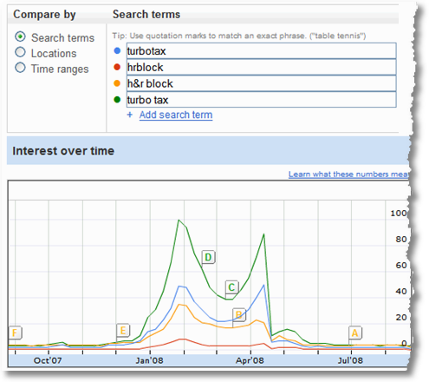Click the Interest over time heading
429x382 pixels.
click(63, 151)
